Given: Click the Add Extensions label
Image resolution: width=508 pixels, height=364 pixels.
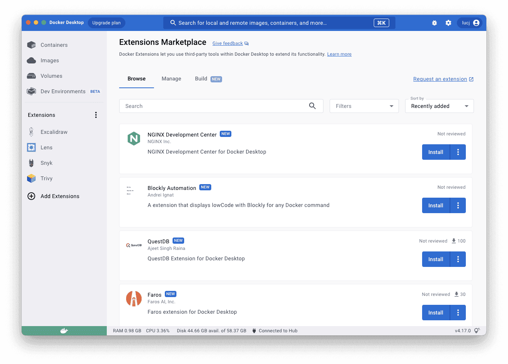Looking at the screenshot, I should [60, 196].
